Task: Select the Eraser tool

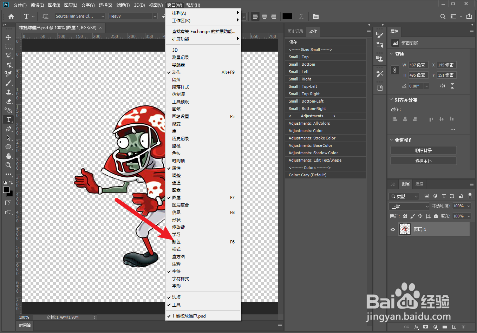Action: point(8,102)
